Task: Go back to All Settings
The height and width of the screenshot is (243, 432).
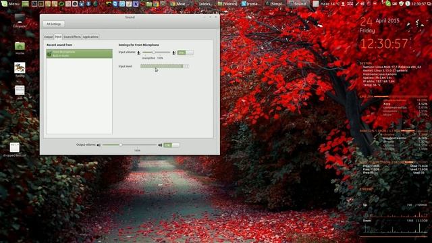Action: (x=53, y=24)
